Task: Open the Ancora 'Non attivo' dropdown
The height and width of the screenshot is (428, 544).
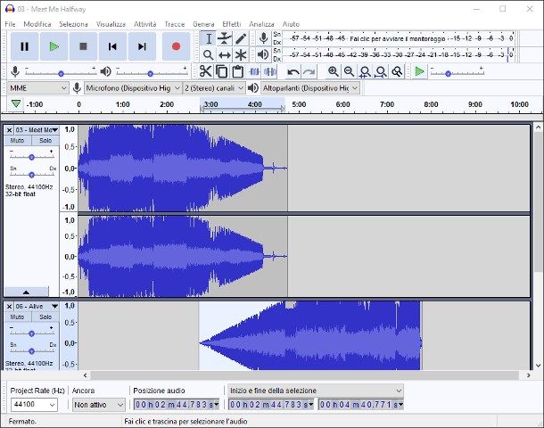Action: point(98,405)
